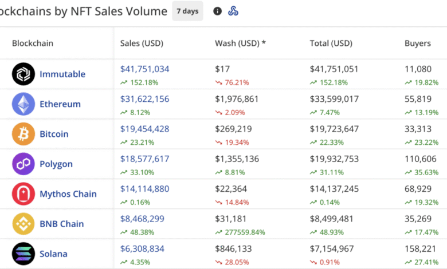Screen dimensions: 447x269
Task: Click the Ethereum blockchain logo
Action: tap(23, 104)
